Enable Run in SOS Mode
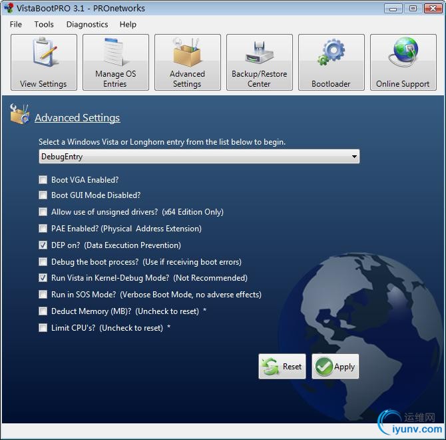Viewport: 446px width, 440px height. tap(43, 295)
